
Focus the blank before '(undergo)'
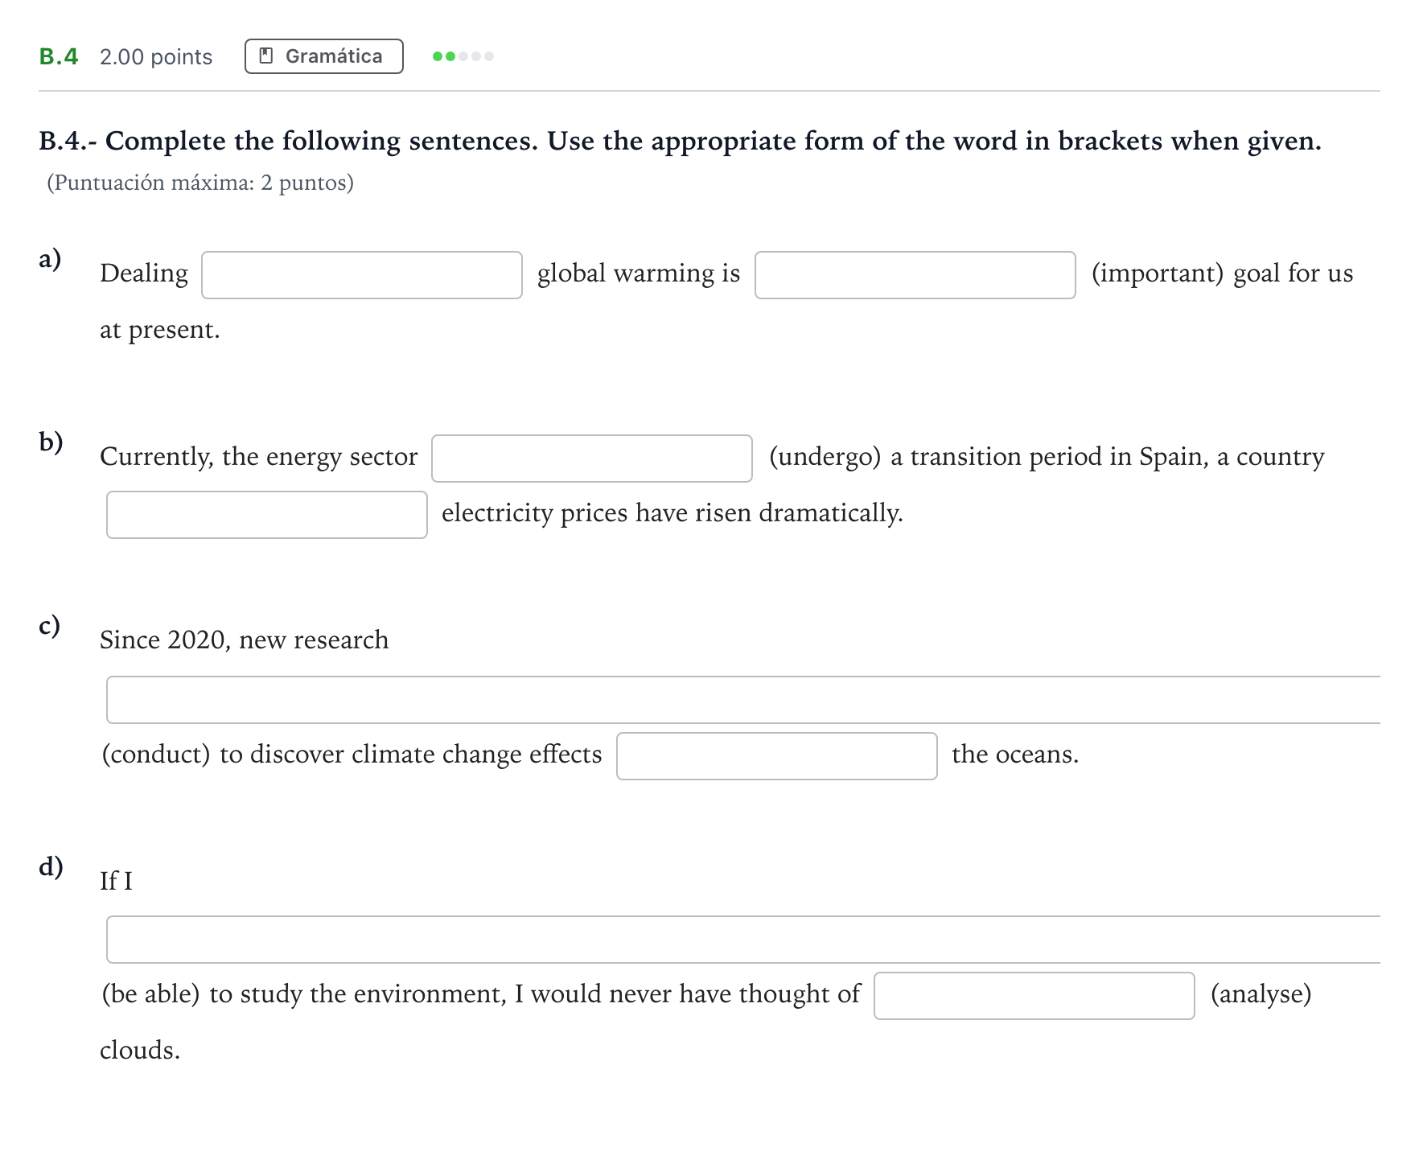592,459
